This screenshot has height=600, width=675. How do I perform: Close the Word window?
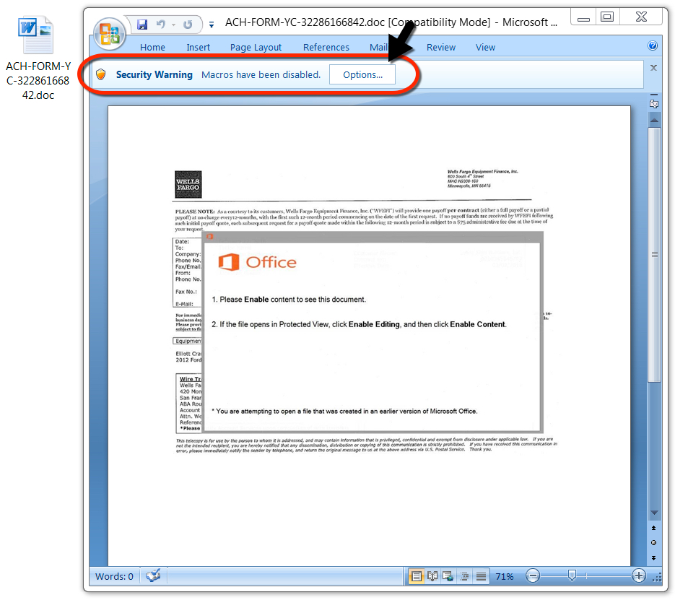click(x=641, y=17)
